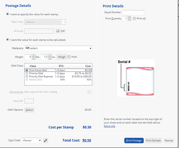Select 'value for each stamp to be calculated' option
The width and height of the screenshot is (179, 148).
[7, 40]
